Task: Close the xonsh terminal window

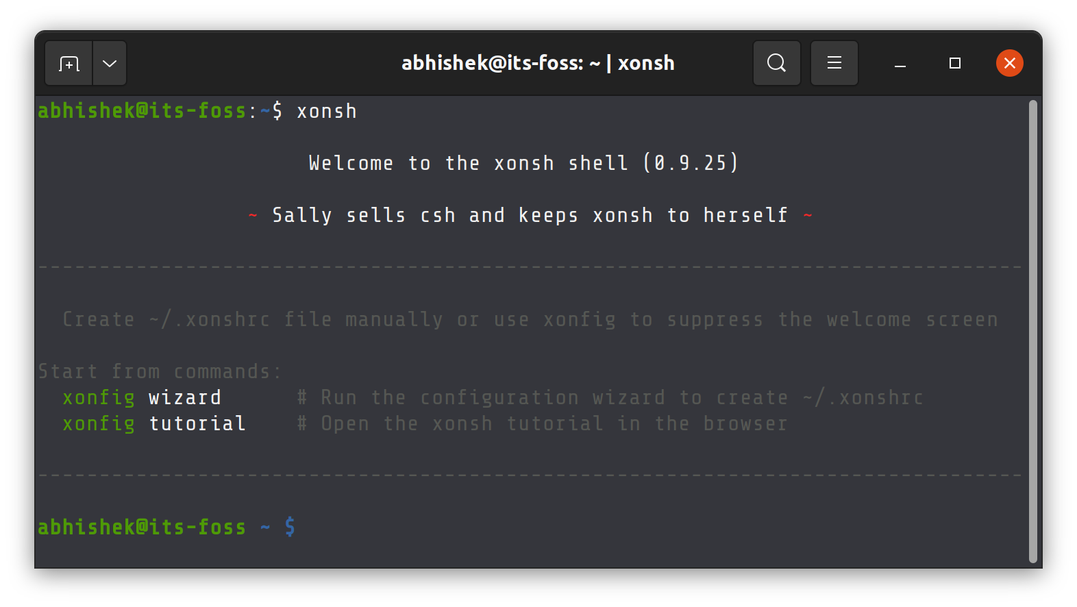Action: coord(1009,64)
